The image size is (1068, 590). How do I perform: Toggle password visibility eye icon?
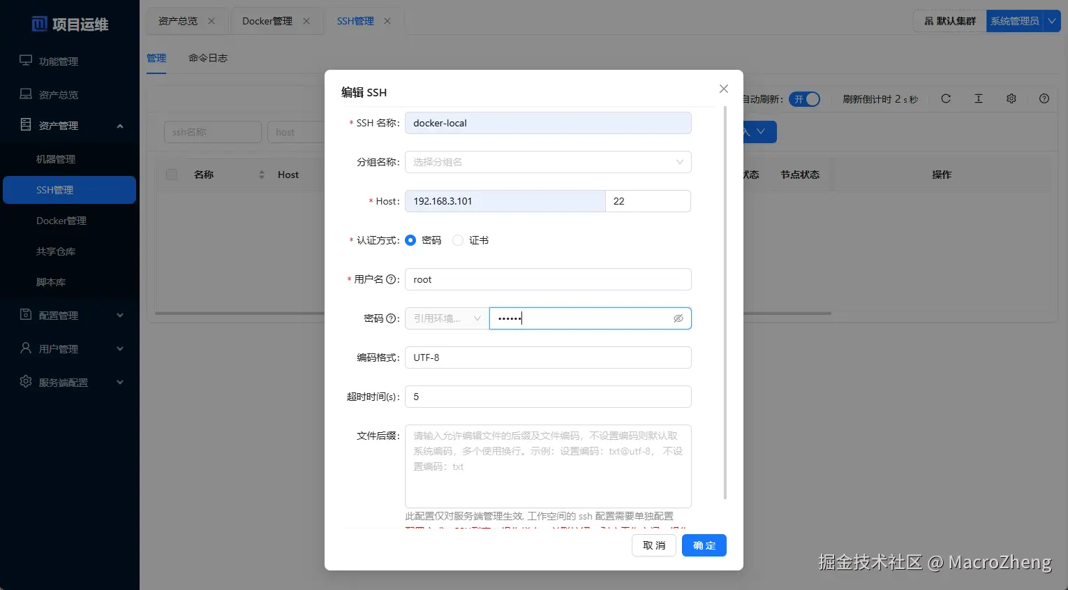pyautogui.click(x=678, y=318)
